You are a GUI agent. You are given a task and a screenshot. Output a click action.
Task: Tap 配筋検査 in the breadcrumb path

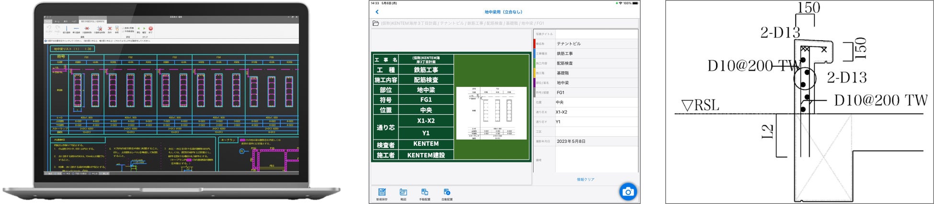pyautogui.click(x=495, y=23)
